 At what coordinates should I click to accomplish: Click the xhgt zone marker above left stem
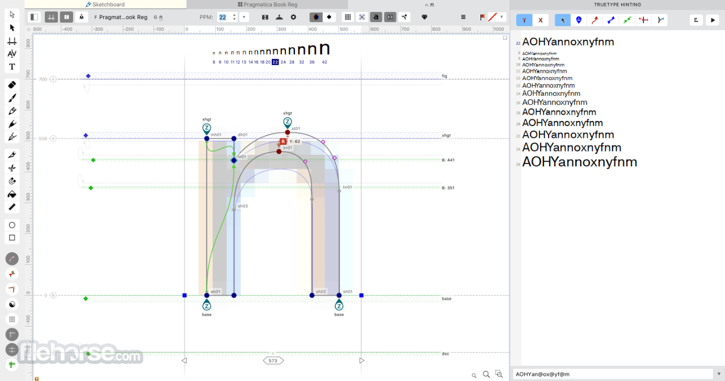click(206, 128)
